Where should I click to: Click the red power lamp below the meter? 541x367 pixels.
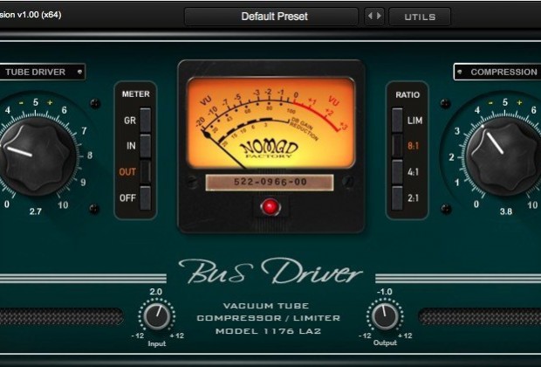tap(270, 206)
